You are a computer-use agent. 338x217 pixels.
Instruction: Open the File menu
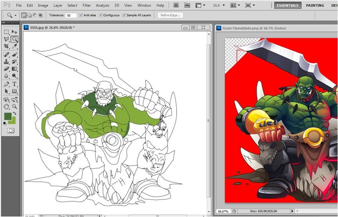(19, 5)
